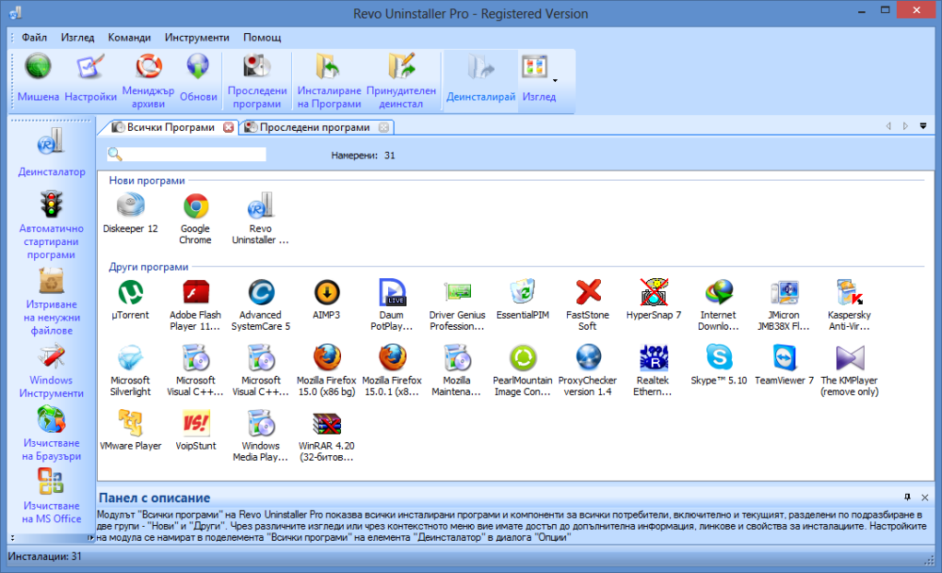Open the Файл menu

click(x=34, y=37)
